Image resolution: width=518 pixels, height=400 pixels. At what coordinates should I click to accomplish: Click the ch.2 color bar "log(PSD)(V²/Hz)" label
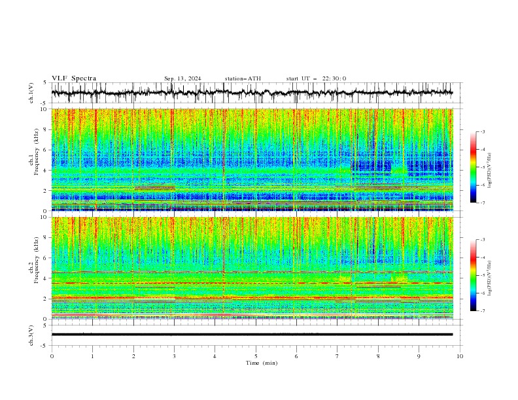tap(490, 278)
